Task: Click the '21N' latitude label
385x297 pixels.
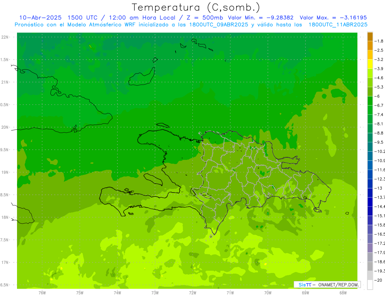Action: coord(5,82)
